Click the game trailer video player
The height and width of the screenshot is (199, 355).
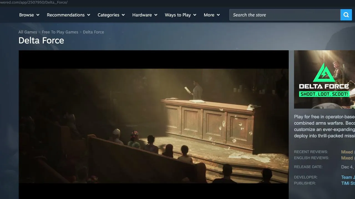tap(154, 125)
